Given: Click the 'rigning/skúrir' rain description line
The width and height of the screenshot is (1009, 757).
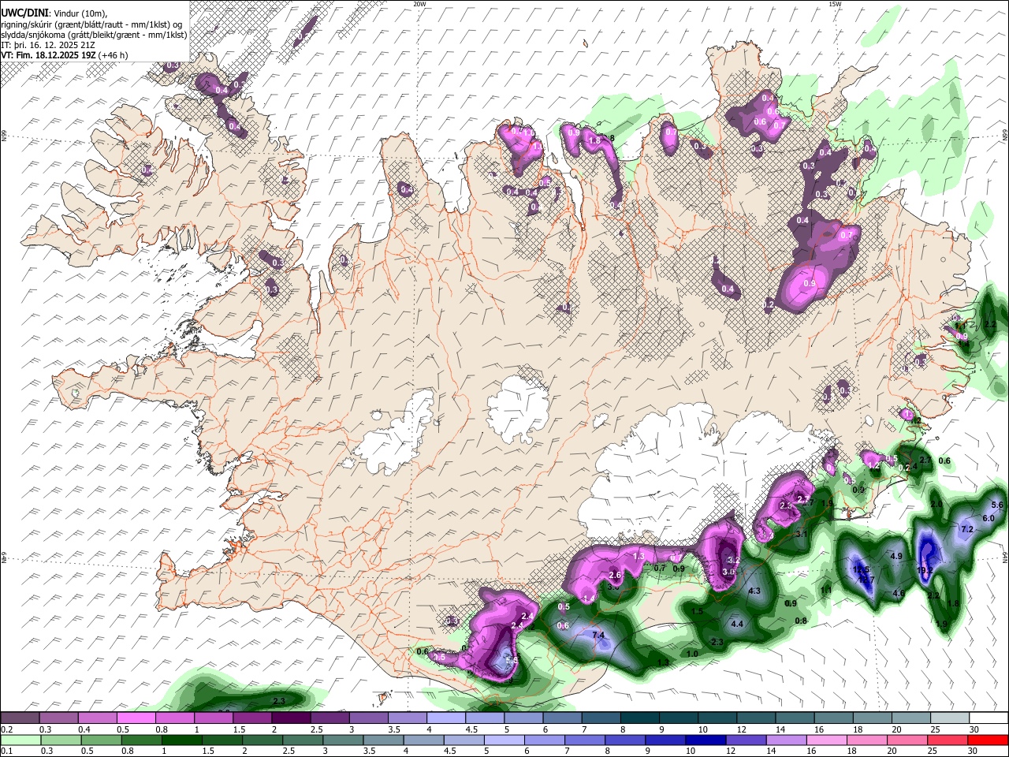Looking at the screenshot, I should pos(91,24).
